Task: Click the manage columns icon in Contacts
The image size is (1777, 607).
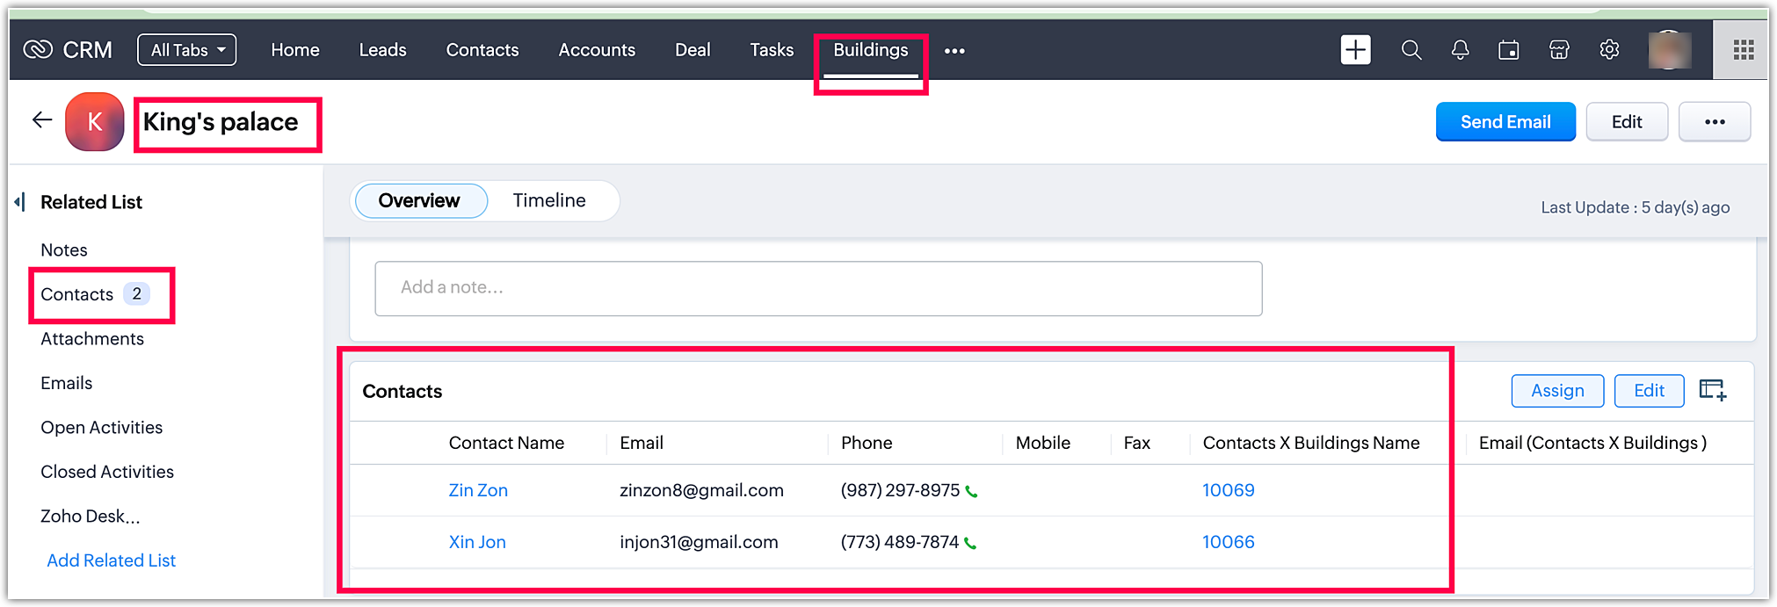Action: (x=1712, y=390)
